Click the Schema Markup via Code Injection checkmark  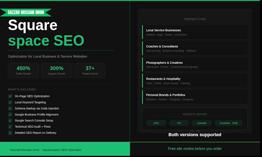pos(10,109)
